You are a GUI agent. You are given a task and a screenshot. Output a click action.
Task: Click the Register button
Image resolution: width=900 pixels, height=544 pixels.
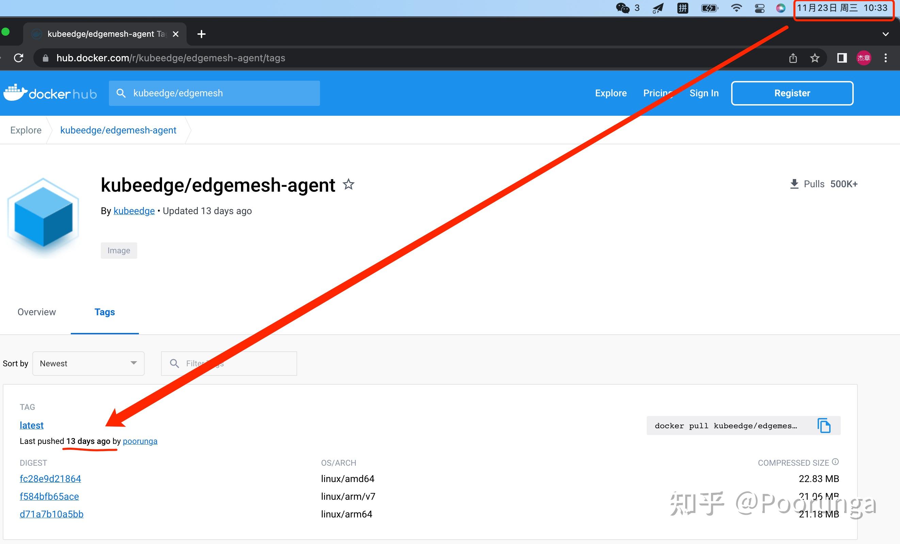click(792, 93)
